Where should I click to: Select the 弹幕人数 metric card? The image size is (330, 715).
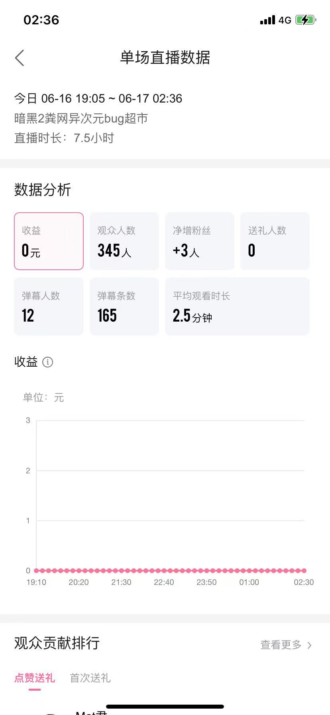tap(49, 306)
